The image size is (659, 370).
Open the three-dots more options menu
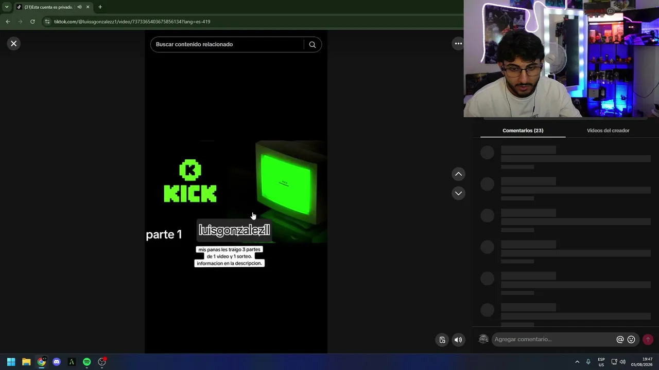[458, 44]
